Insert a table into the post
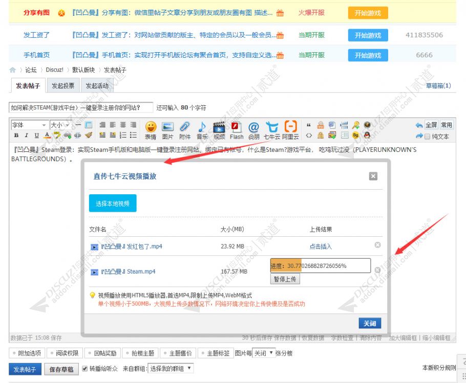This screenshot has width=466, height=383. click(x=89, y=125)
